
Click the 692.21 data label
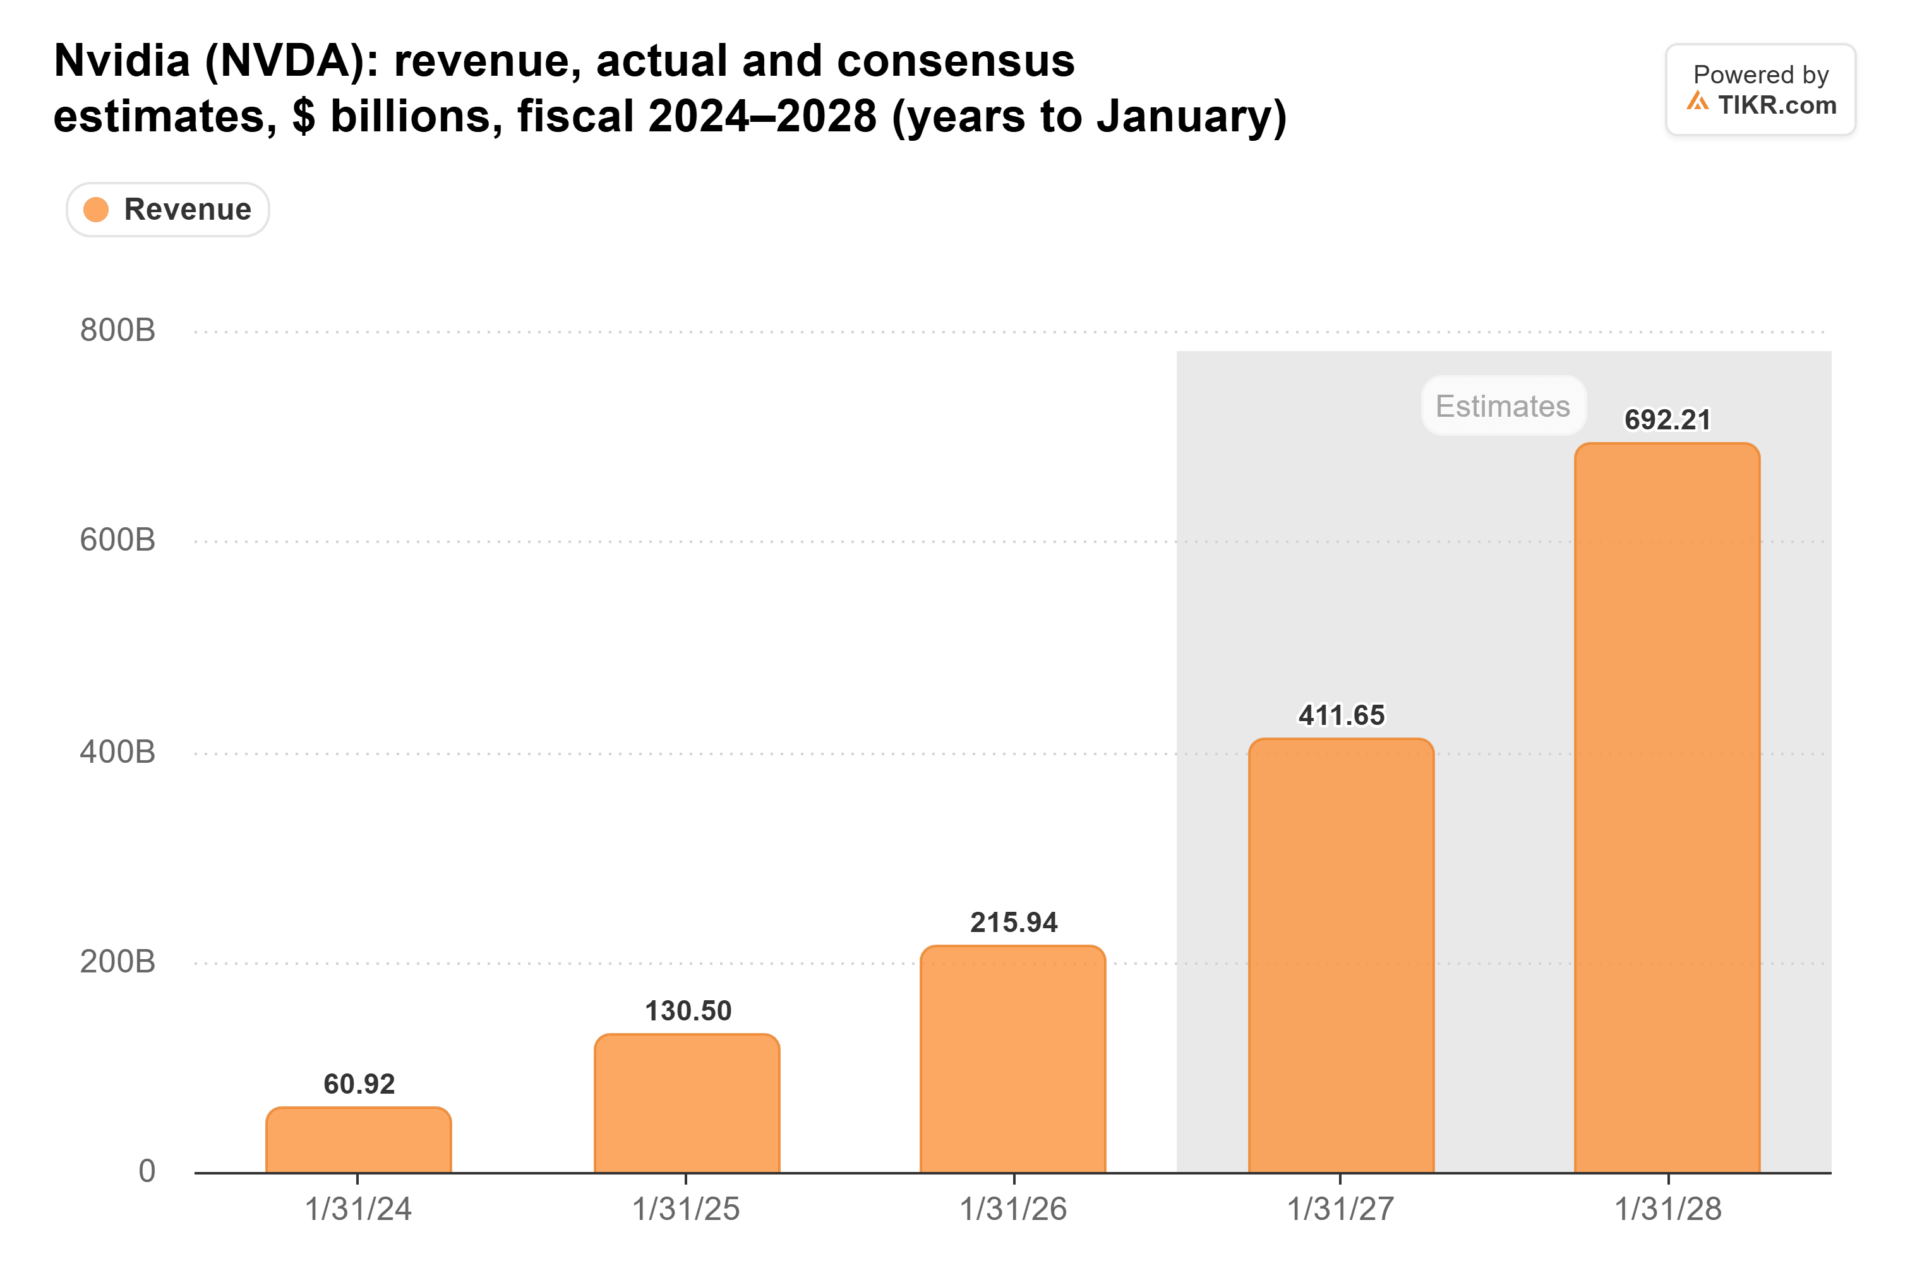click(x=1667, y=420)
